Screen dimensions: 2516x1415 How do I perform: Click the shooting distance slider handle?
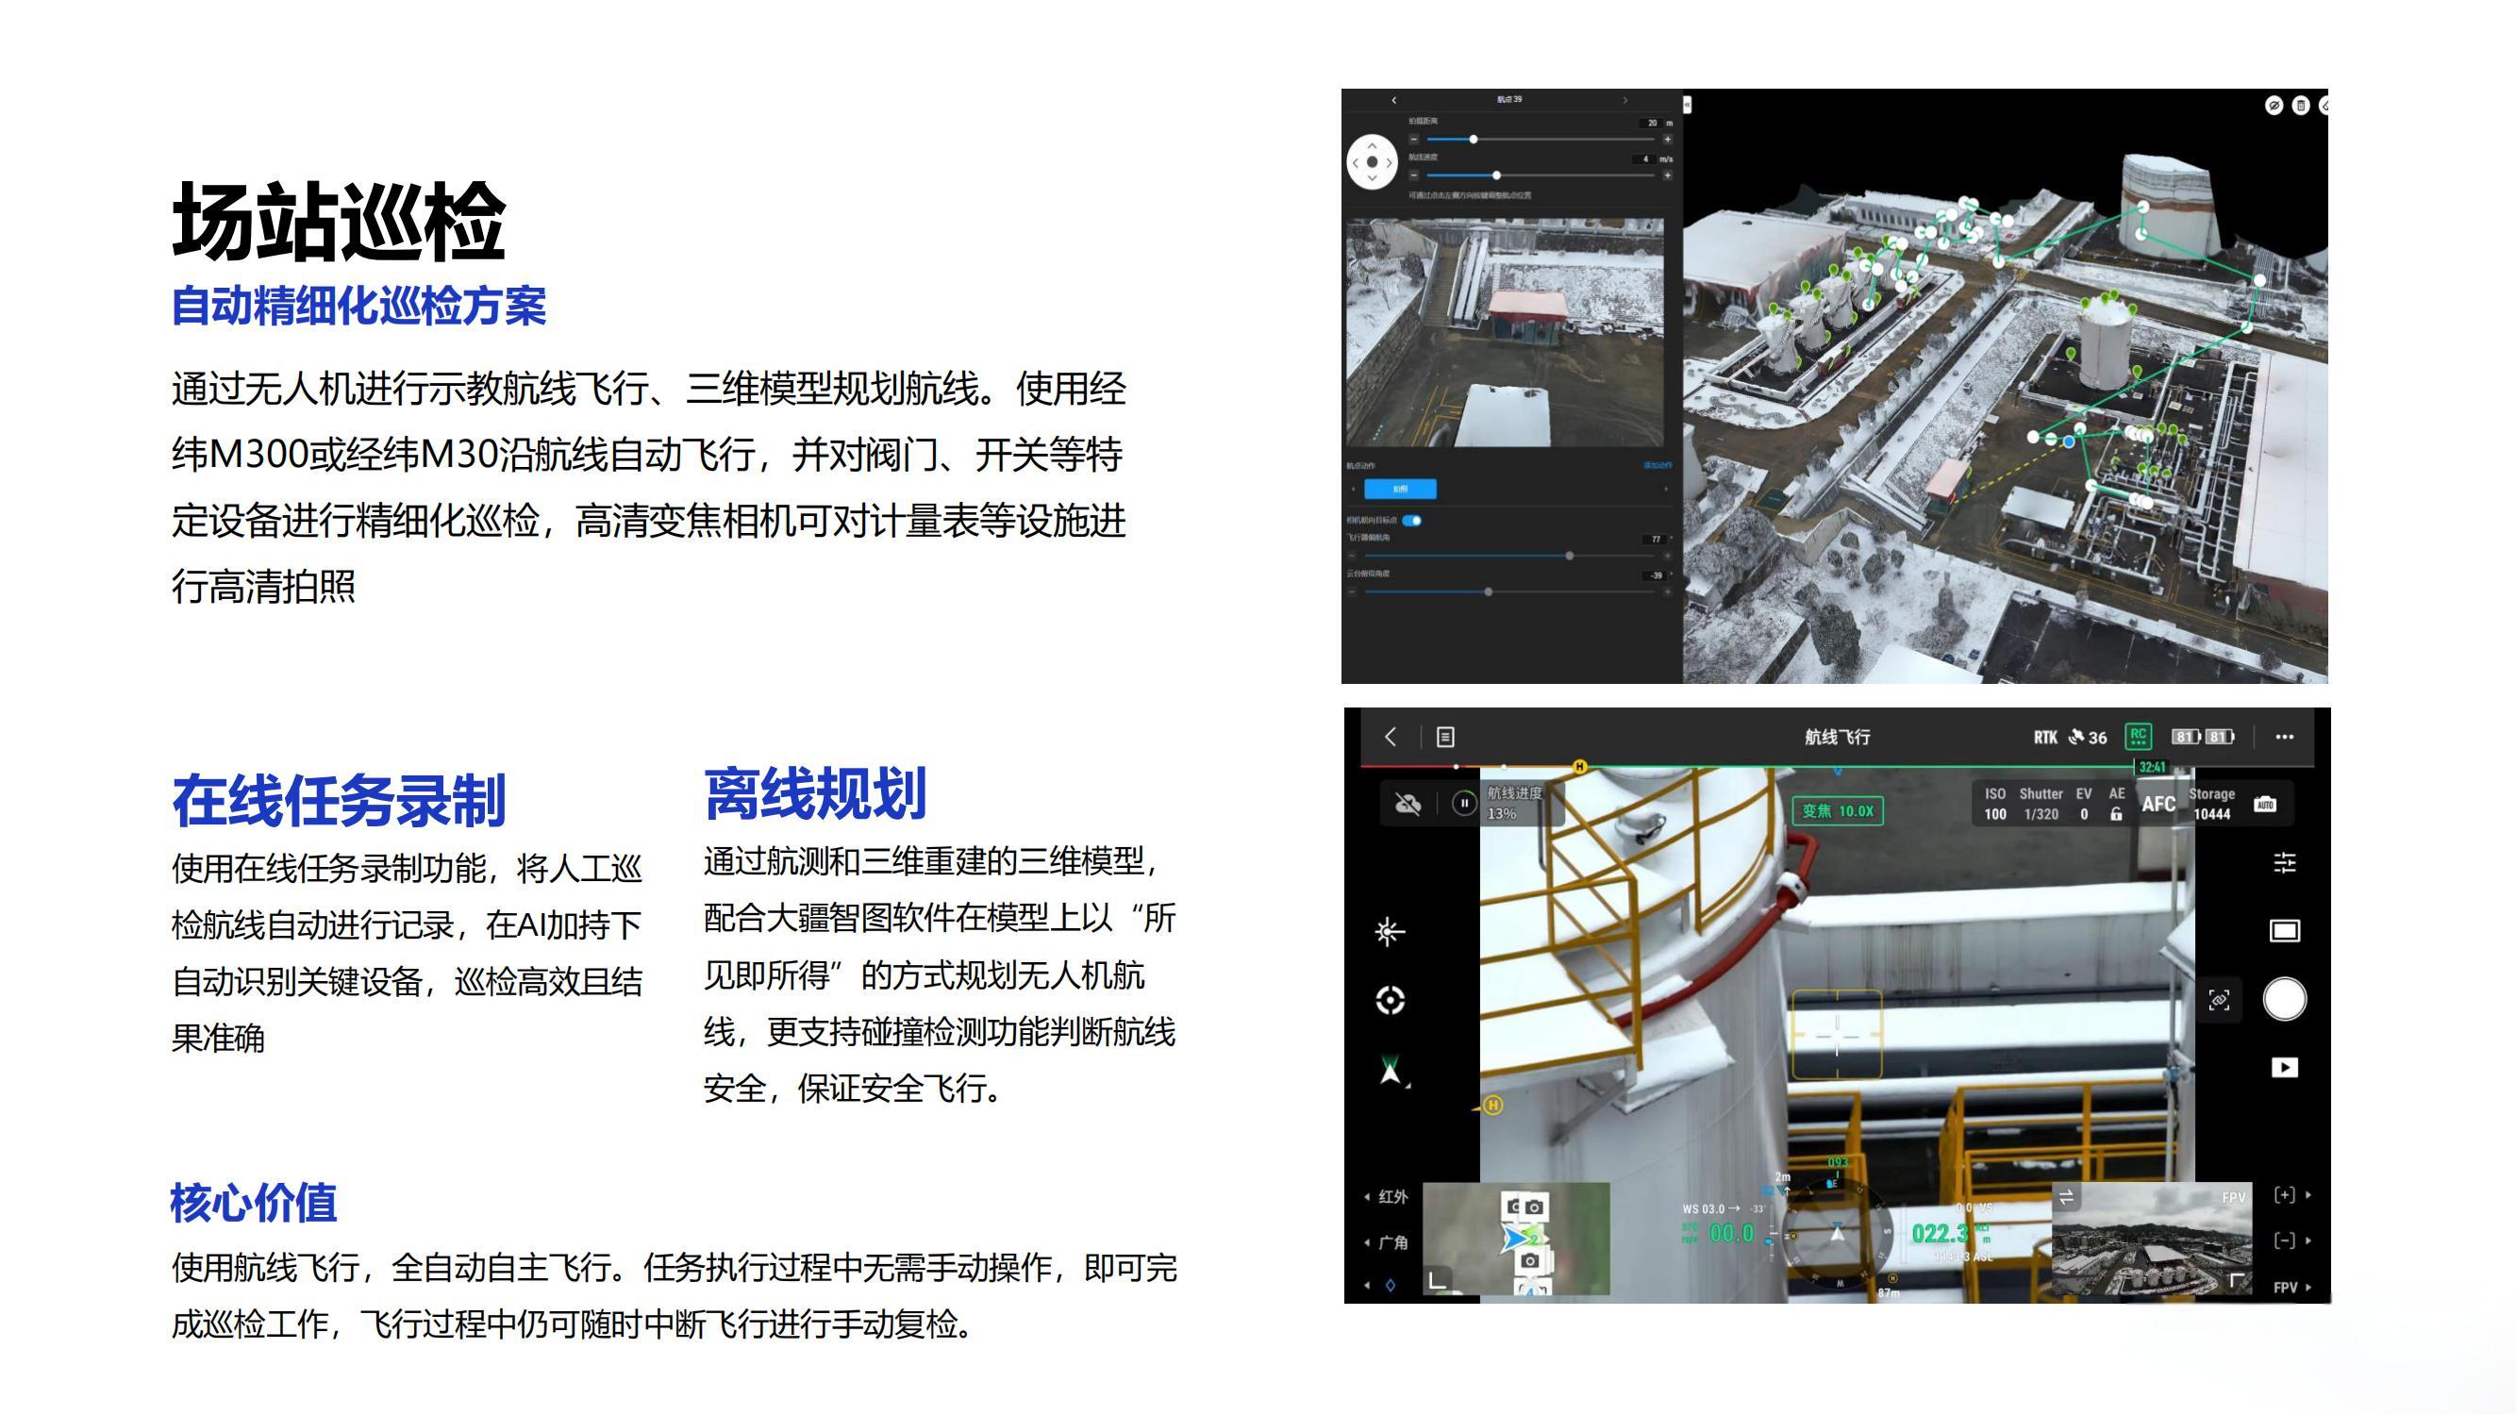pos(1473,140)
